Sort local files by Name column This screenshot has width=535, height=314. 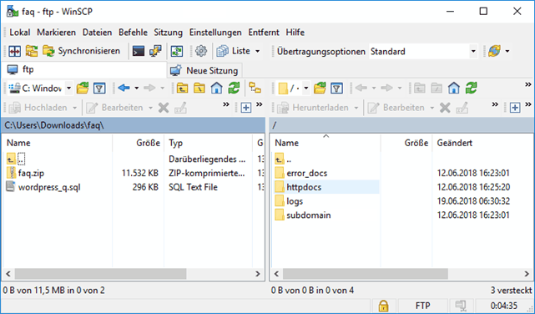pos(58,143)
